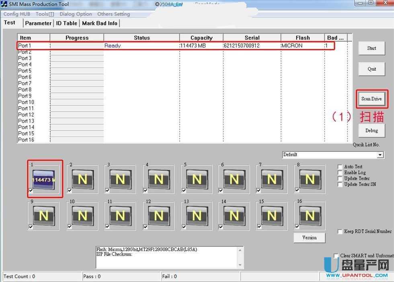The image size is (394, 282).
Task: Select the port 14 slot icon
Action: pyautogui.click(x=234, y=216)
